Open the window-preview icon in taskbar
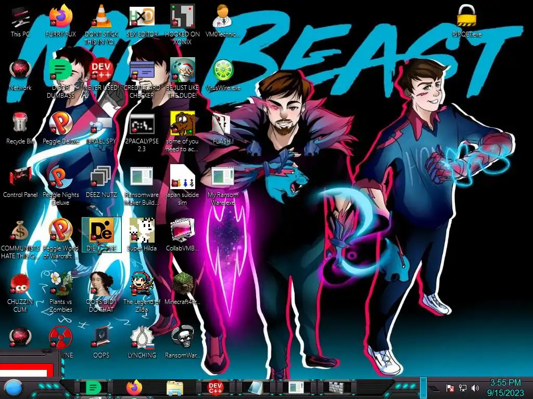The height and width of the screenshot is (399, 533). coord(296,388)
